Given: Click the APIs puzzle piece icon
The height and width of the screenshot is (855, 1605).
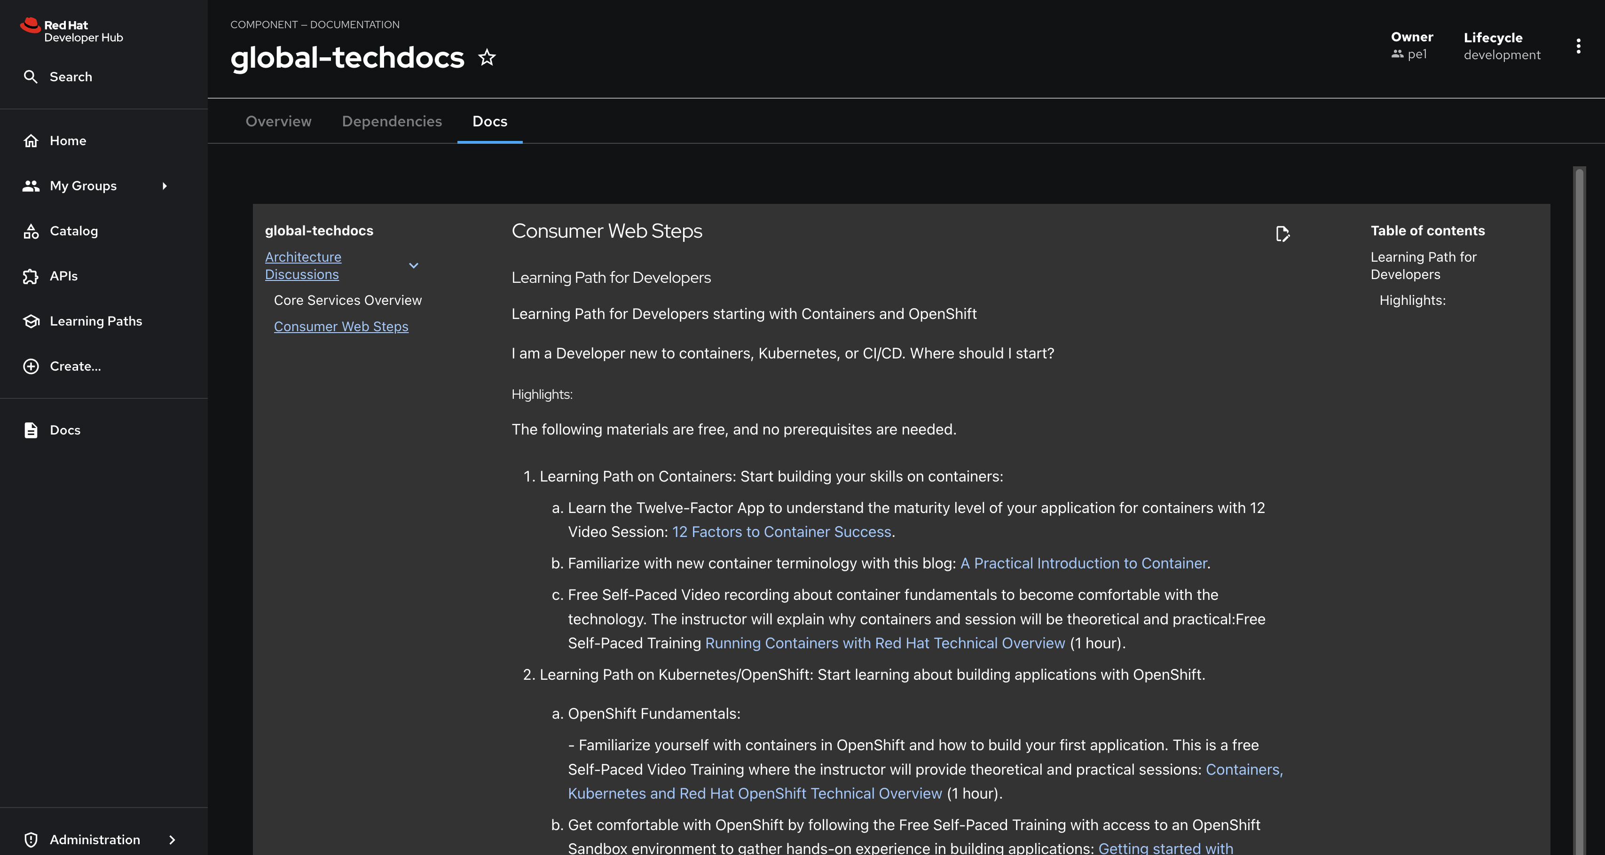Looking at the screenshot, I should pyautogui.click(x=31, y=276).
